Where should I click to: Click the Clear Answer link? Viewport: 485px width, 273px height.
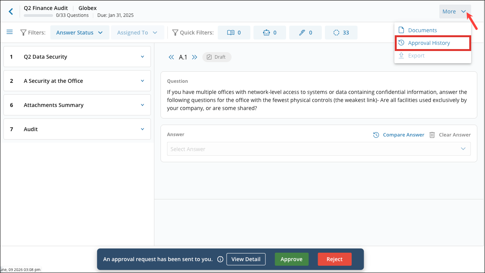pyautogui.click(x=455, y=135)
